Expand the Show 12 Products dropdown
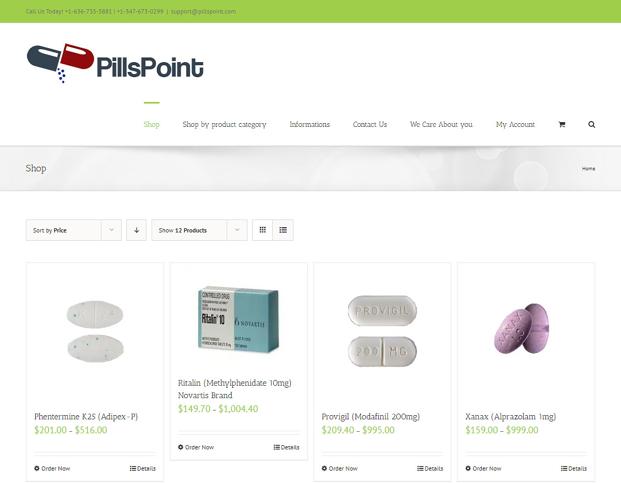621x483 pixels. click(x=199, y=230)
